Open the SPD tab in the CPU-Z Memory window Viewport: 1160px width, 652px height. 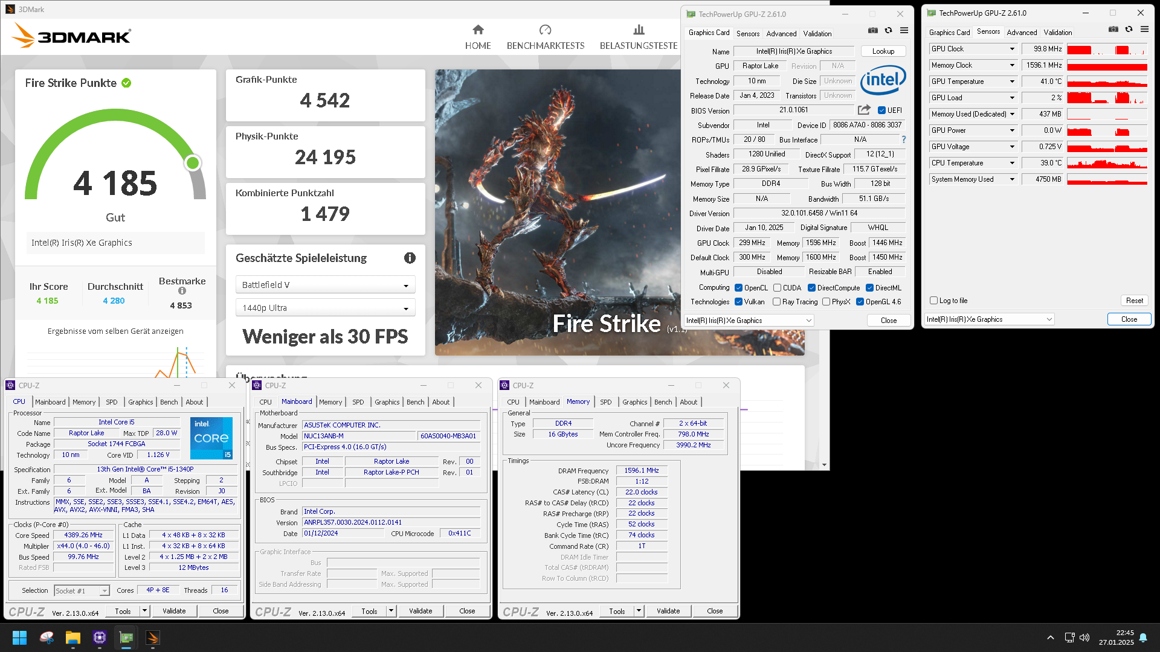coord(605,402)
